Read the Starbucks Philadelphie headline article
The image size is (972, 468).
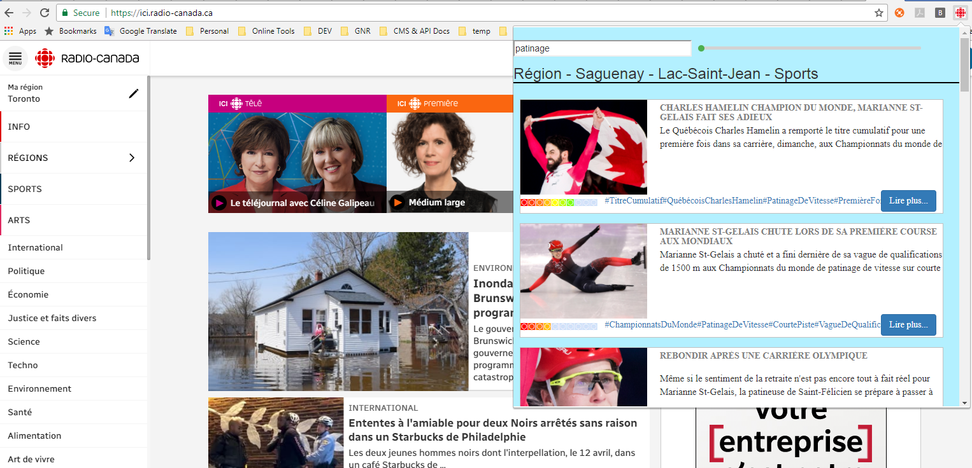(492, 430)
